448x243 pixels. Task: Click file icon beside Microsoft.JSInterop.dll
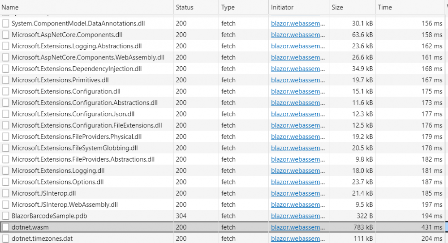(6, 193)
